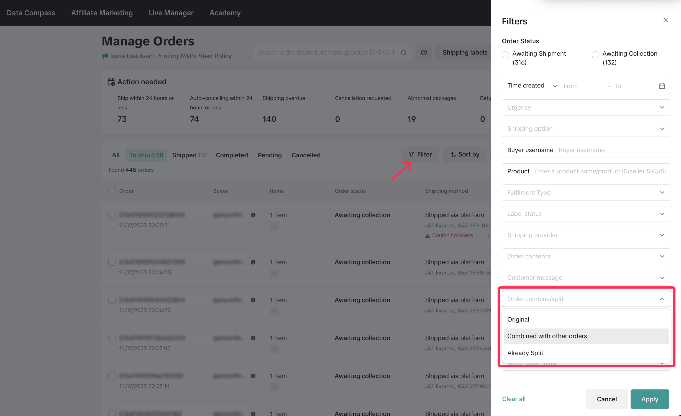
Task: Click the first order's buyer info icon
Action: click(253, 215)
